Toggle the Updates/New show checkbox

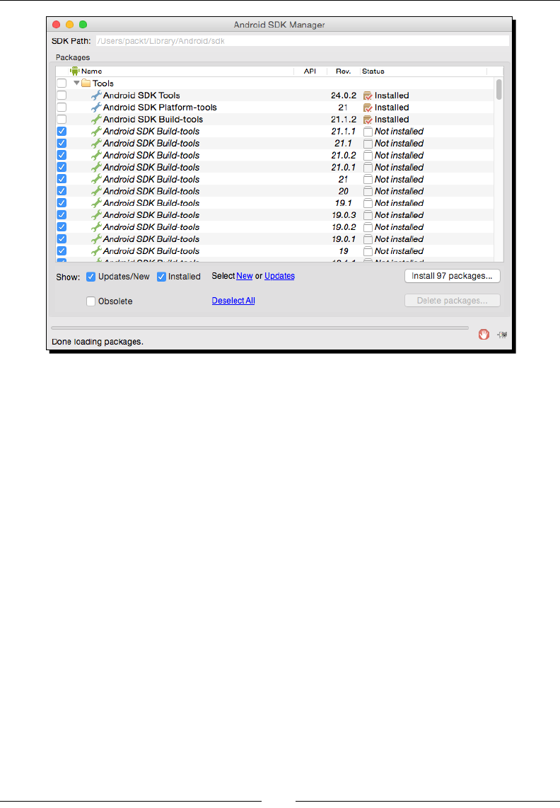[91, 277]
